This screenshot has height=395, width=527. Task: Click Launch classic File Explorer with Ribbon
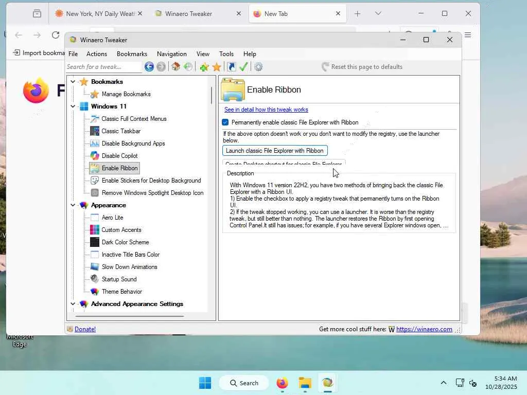tap(275, 151)
